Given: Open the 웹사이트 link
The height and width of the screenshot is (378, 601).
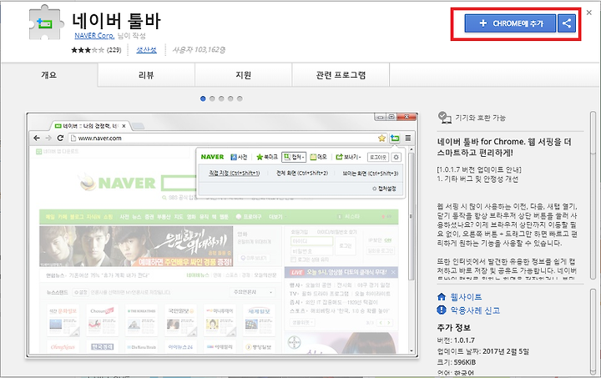Looking at the screenshot, I should point(466,297).
